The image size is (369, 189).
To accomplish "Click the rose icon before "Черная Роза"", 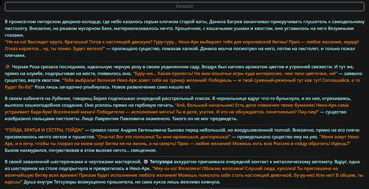I will point(7,67).
